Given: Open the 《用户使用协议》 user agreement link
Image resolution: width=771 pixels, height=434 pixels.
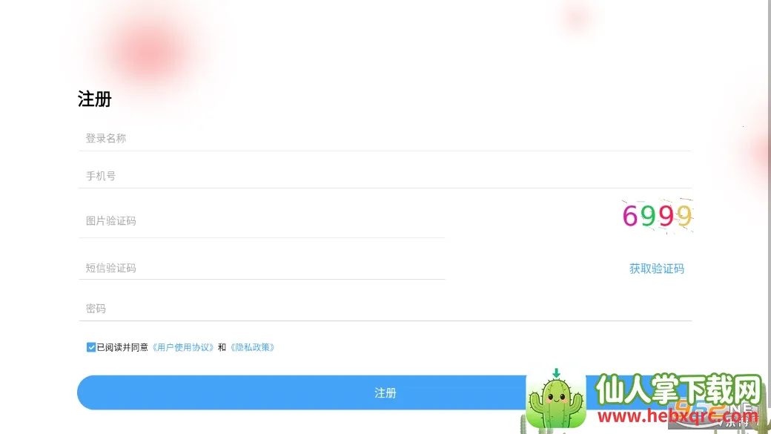Looking at the screenshot, I should pyautogui.click(x=183, y=347).
